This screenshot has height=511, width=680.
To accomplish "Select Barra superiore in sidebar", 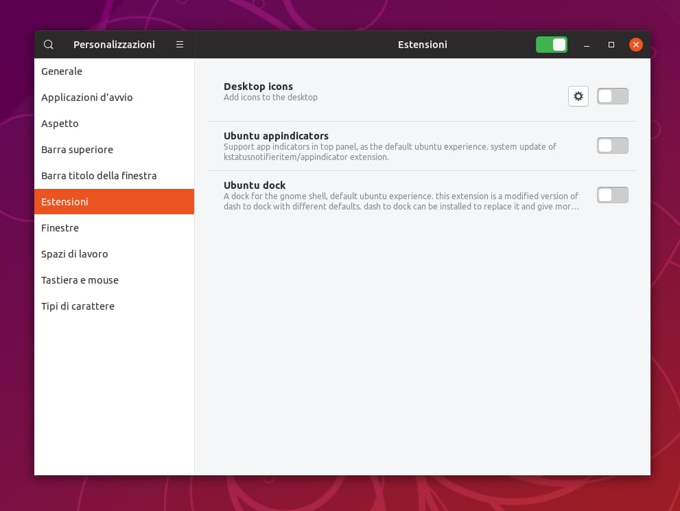I will [x=114, y=149].
